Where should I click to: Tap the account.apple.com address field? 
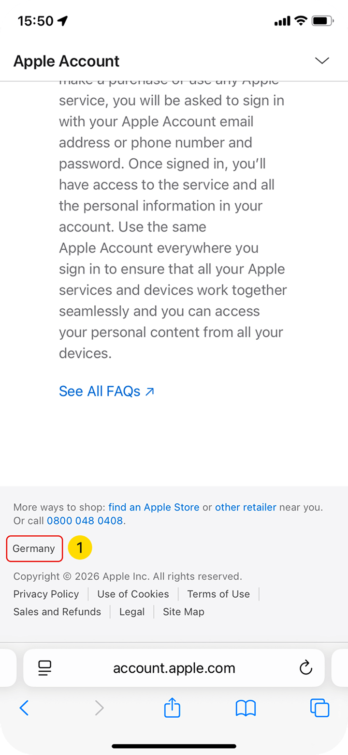click(174, 668)
